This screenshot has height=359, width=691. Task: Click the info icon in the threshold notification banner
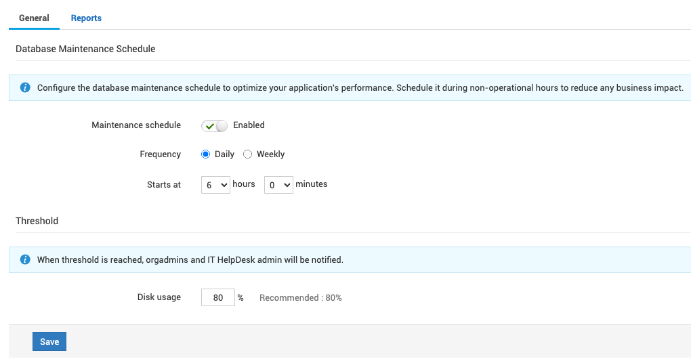25,259
